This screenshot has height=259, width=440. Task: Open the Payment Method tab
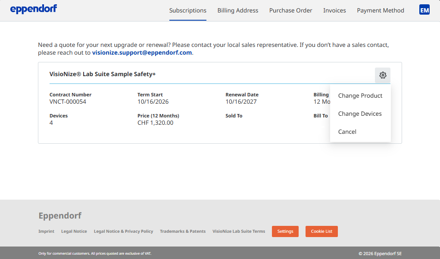click(x=381, y=10)
